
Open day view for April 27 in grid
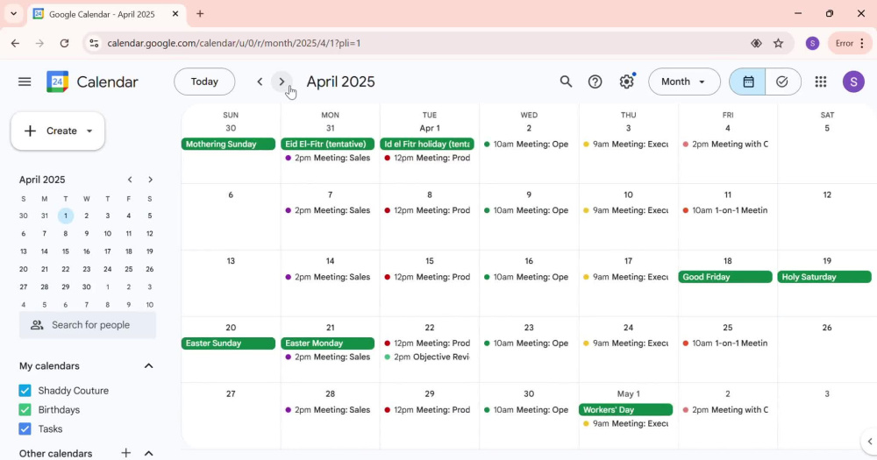click(x=231, y=394)
